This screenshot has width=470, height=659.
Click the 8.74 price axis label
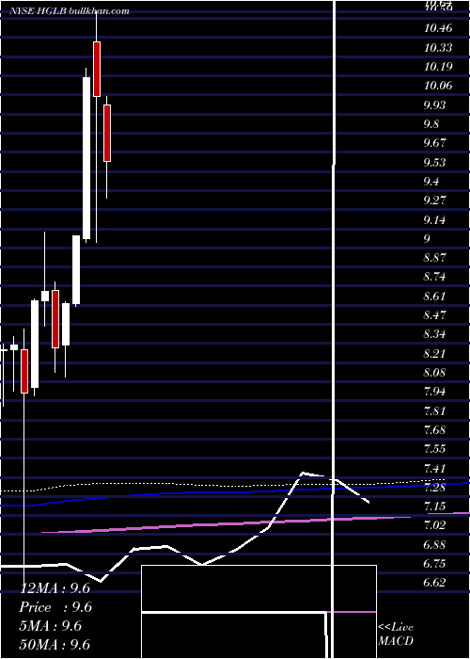(435, 277)
